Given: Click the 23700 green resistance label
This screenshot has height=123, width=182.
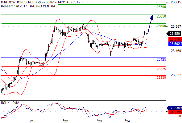Looking at the screenshot, I should 161,7.
